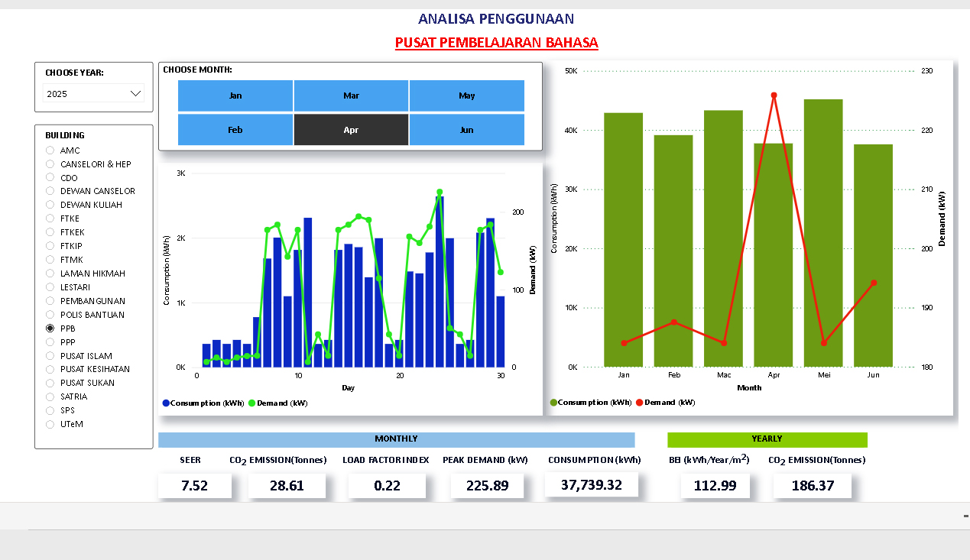The image size is (970, 560).
Task: Click the selected Apr month tile
Action: click(351, 130)
